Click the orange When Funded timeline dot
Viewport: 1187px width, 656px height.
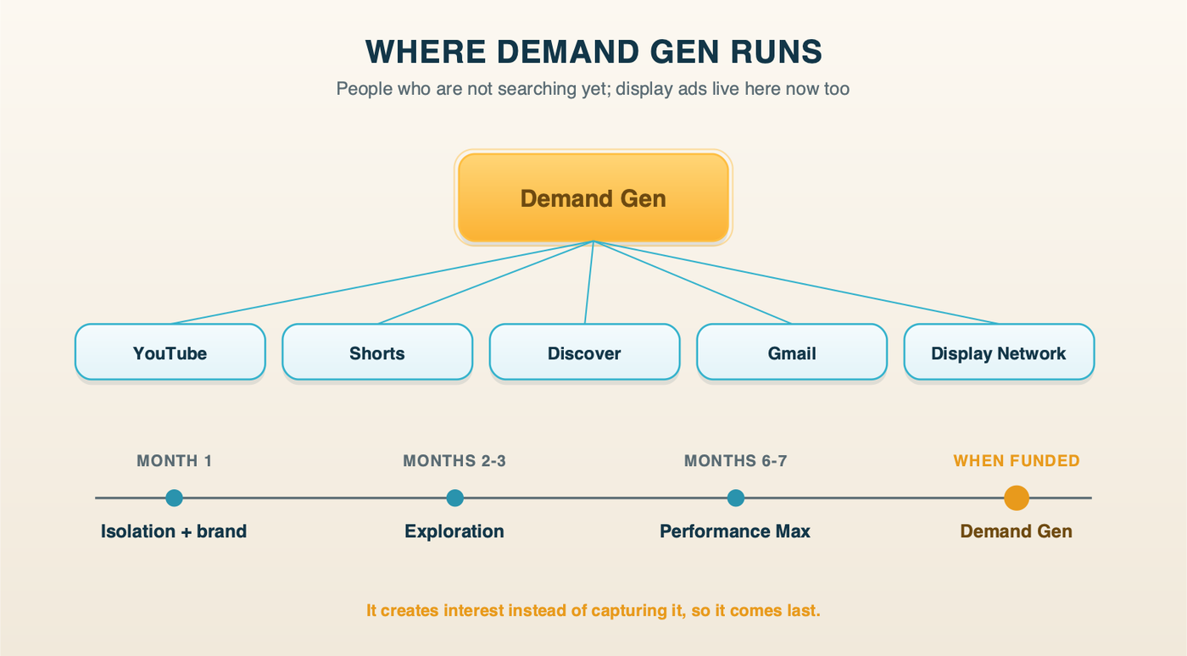point(1017,498)
